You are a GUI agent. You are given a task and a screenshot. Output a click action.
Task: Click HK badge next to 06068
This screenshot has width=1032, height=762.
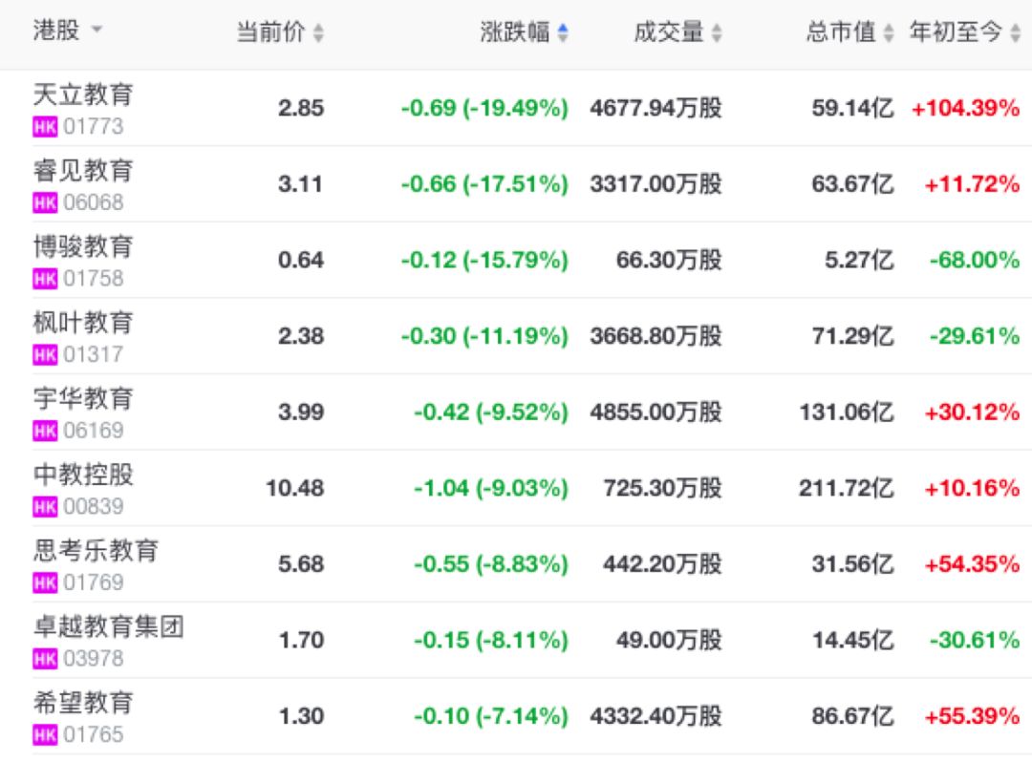(x=45, y=202)
